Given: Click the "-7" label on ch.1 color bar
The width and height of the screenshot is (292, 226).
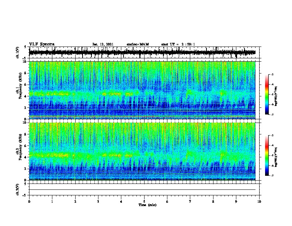Looking at the screenshot, I should click(x=272, y=114).
